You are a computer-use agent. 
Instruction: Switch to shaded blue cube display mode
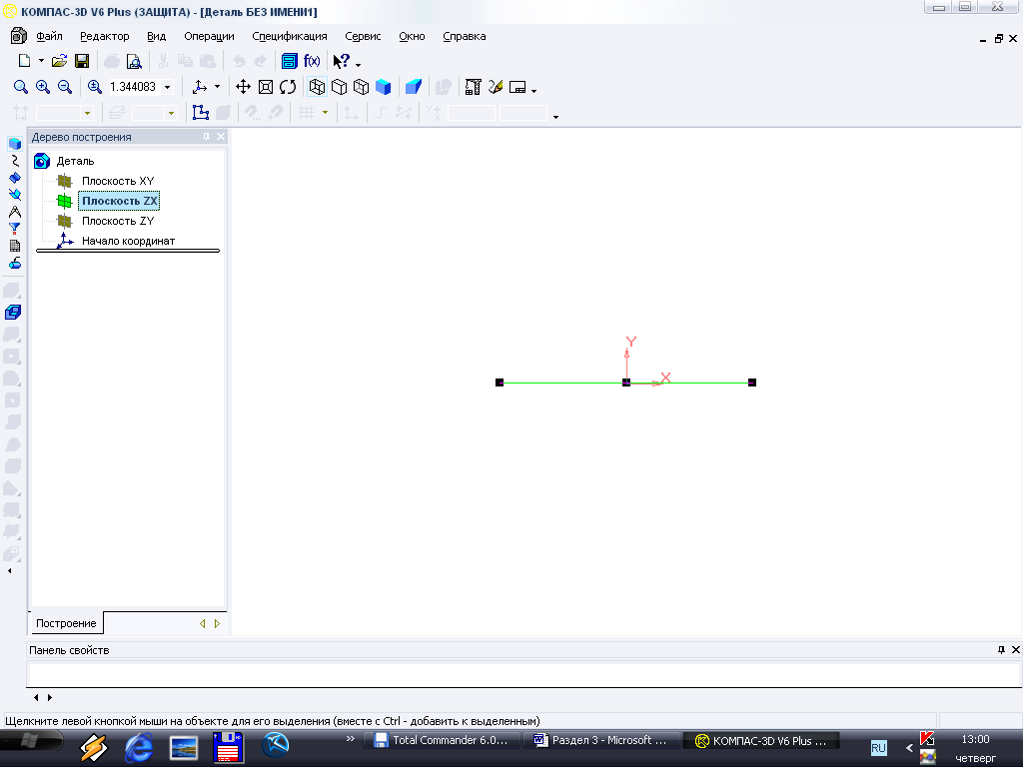point(383,87)
